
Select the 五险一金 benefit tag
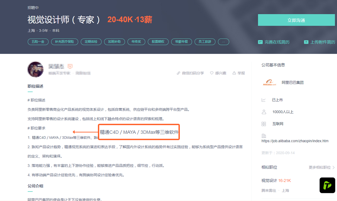(38, 42)
